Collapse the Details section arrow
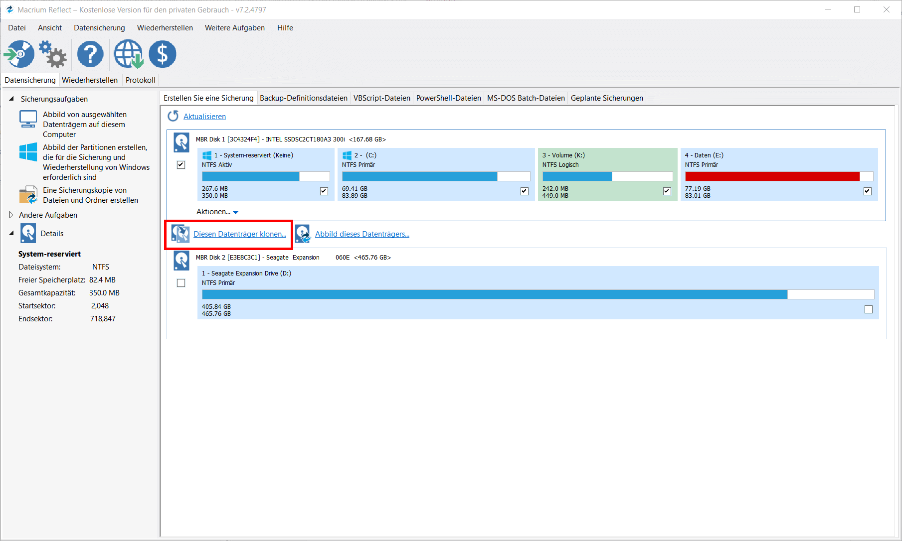 [x=11, y=233]
